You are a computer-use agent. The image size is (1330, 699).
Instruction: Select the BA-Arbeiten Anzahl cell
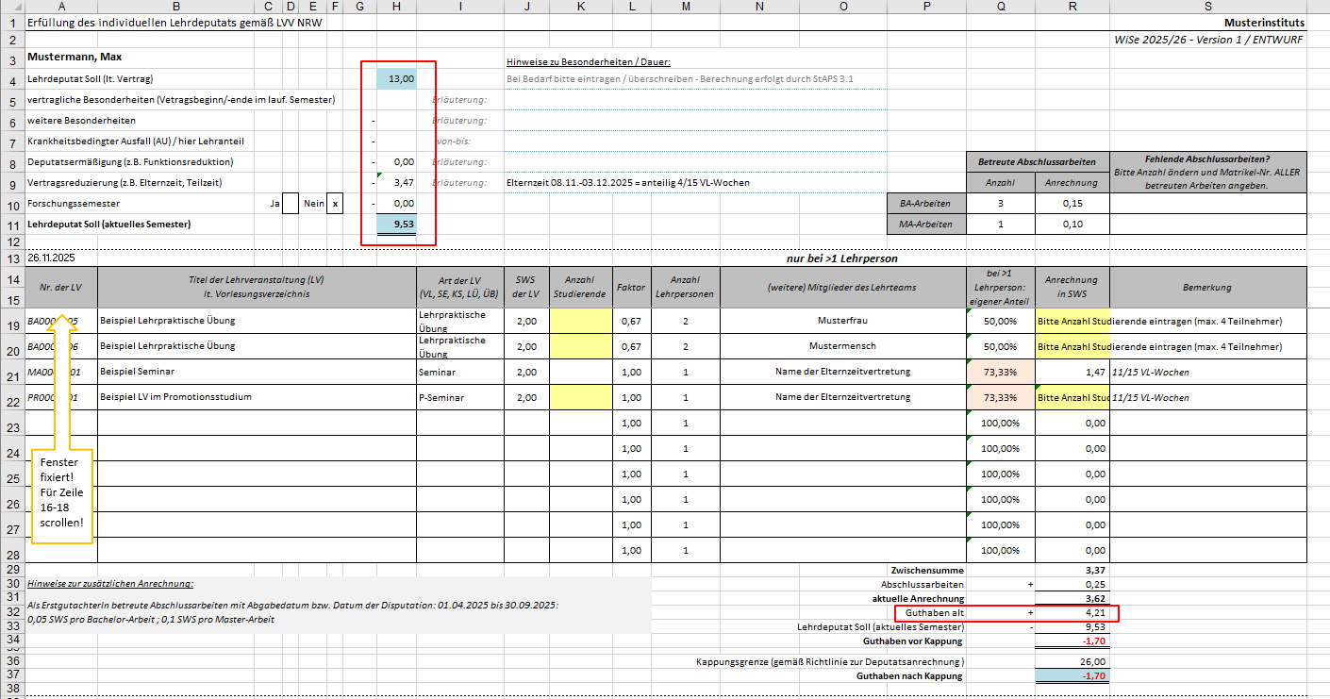click(1000, 203)
